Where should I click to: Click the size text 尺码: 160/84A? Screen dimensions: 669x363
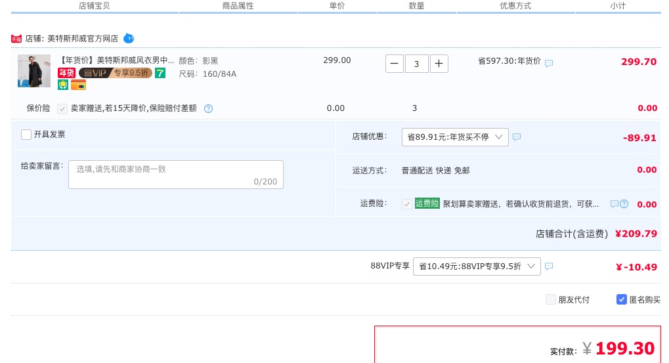coord(207,74)
